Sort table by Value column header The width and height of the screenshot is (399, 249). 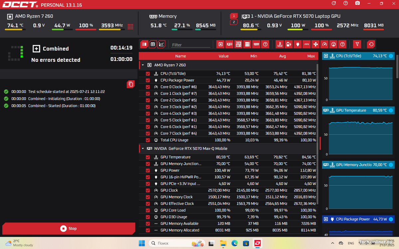tap(223, 56)
